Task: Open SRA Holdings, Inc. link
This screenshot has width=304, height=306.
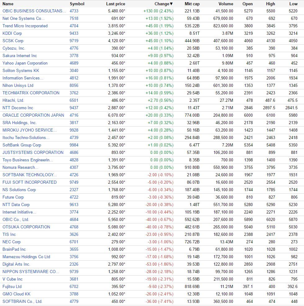Action: tap(20, 123)
